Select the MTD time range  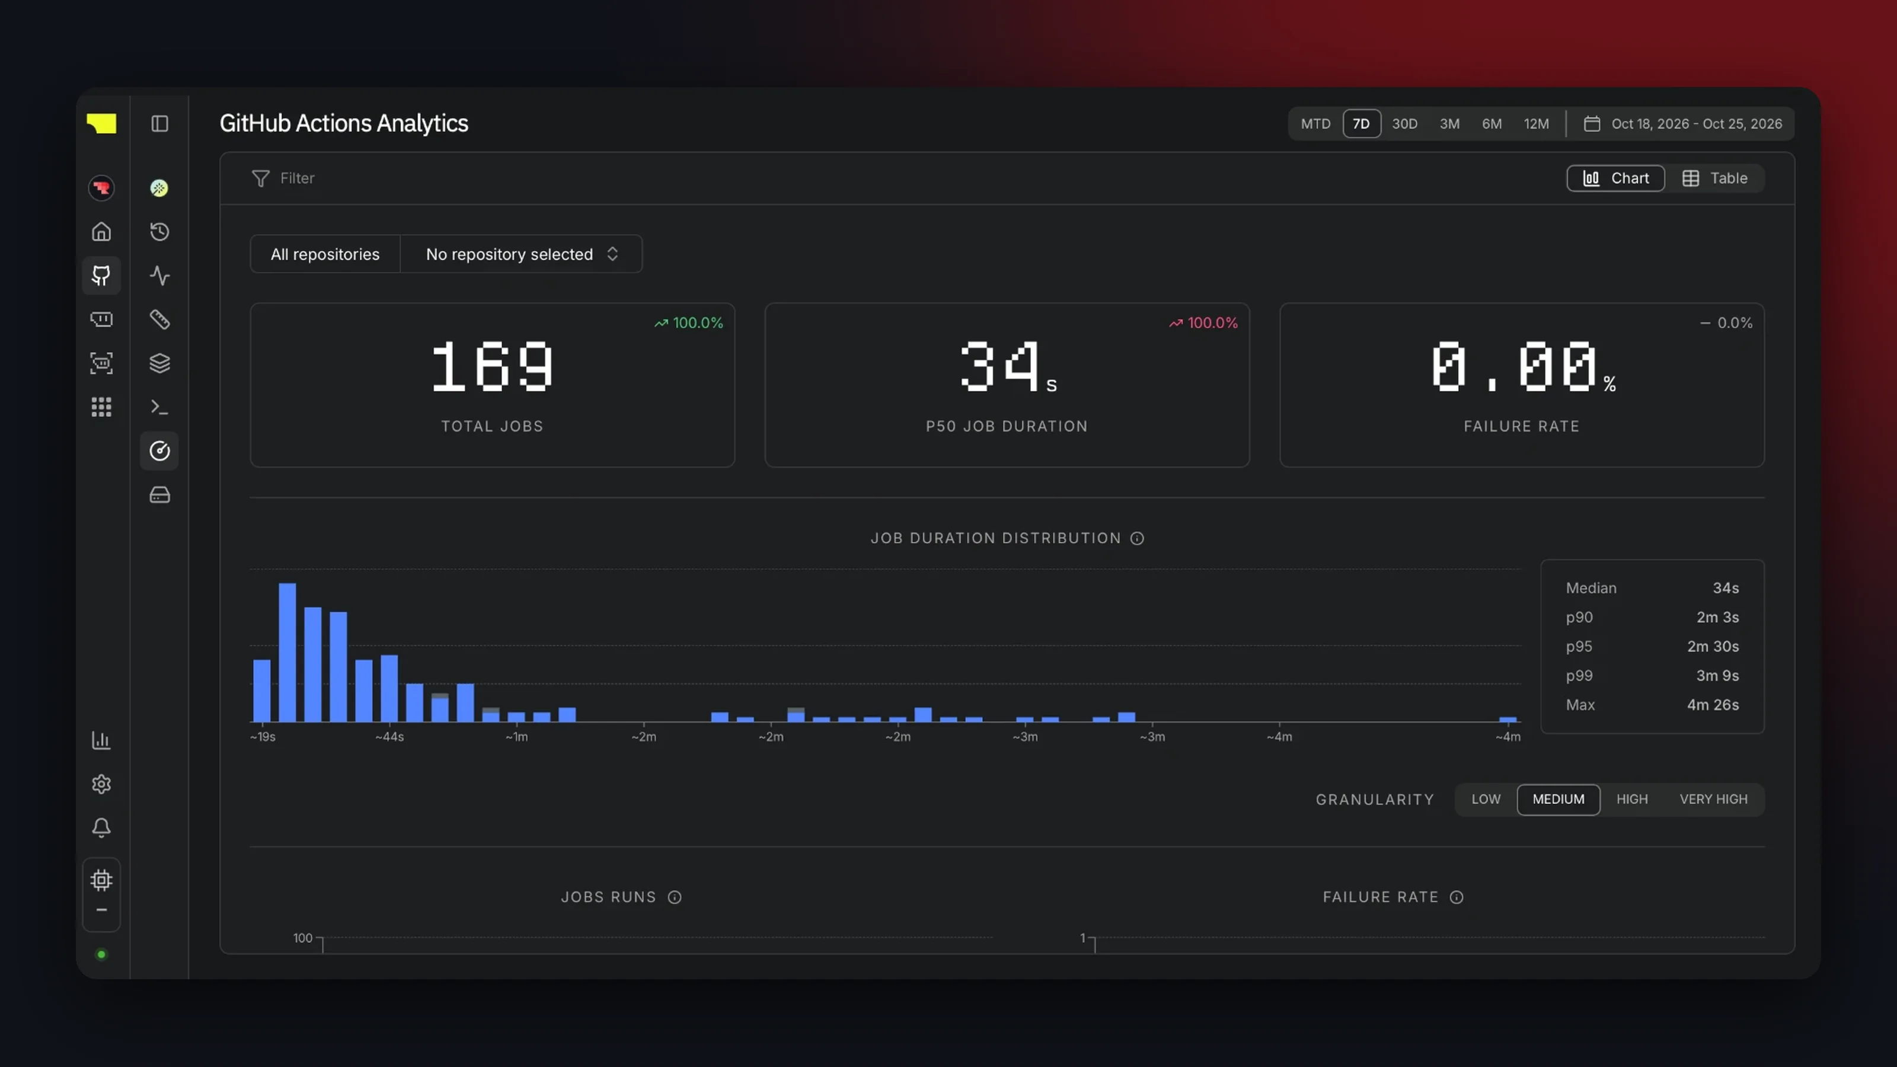tap(1315, 124)
